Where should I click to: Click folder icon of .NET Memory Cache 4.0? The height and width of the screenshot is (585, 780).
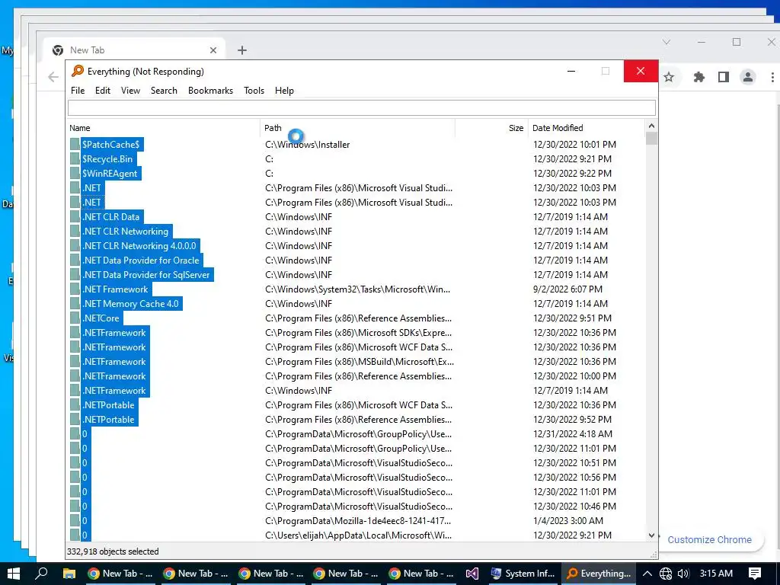pyautogui.click(x=75, y=304)
